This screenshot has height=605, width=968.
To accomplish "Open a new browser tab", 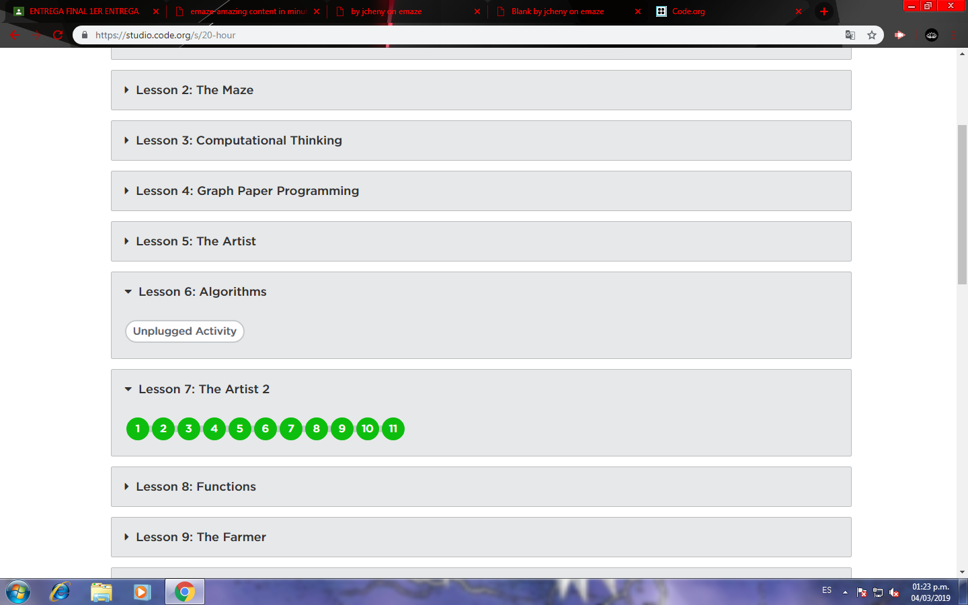I will coord(824,11).
